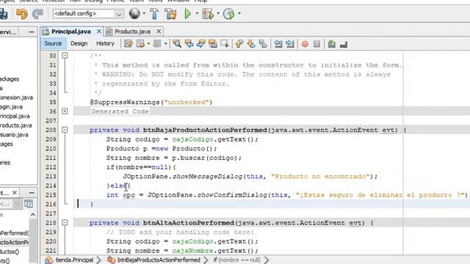This screenshot has height=264, width=470.
Task: Click tienda.Principal breadcrumb class icon
Action: coord(49,260)
